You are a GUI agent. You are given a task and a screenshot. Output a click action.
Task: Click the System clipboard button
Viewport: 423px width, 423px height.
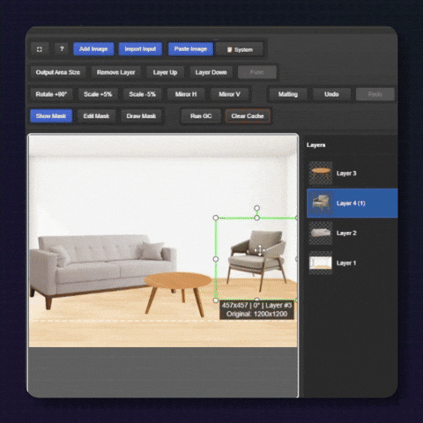point(240,49)
